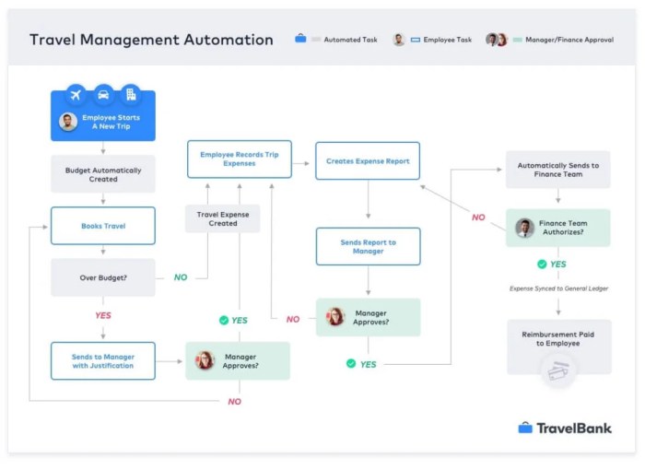Click the blue briefcase icon in the legend
The height and width of the screenshot is (470, 645).
pos(300,40)
